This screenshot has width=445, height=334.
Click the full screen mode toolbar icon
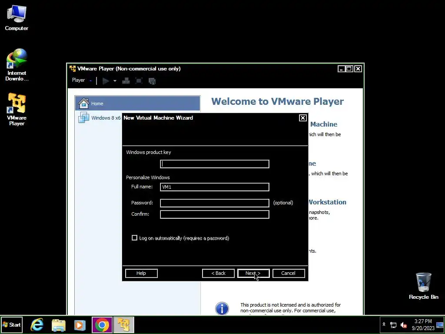pos(139,81)
